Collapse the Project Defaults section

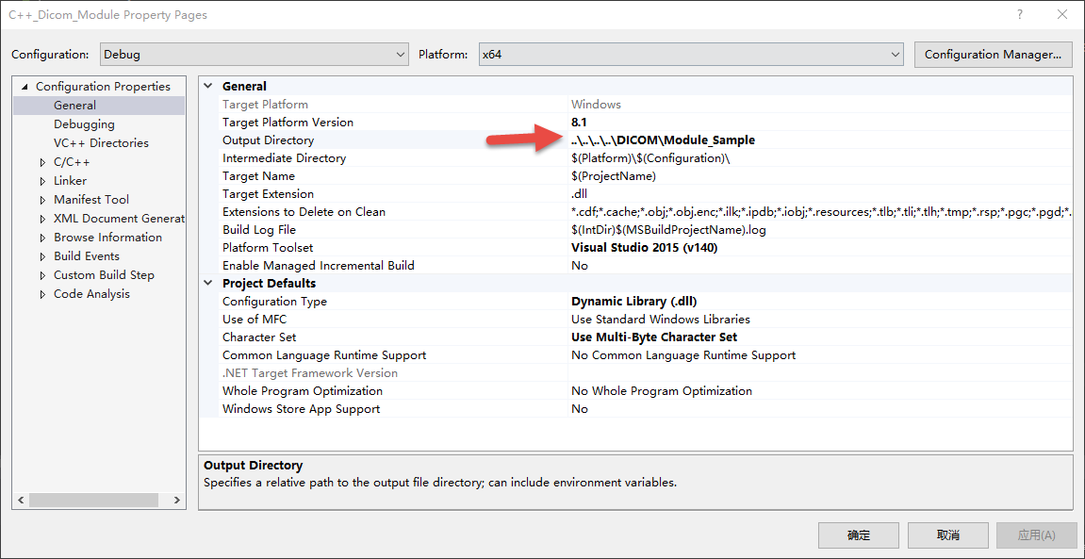coord(207,283)
